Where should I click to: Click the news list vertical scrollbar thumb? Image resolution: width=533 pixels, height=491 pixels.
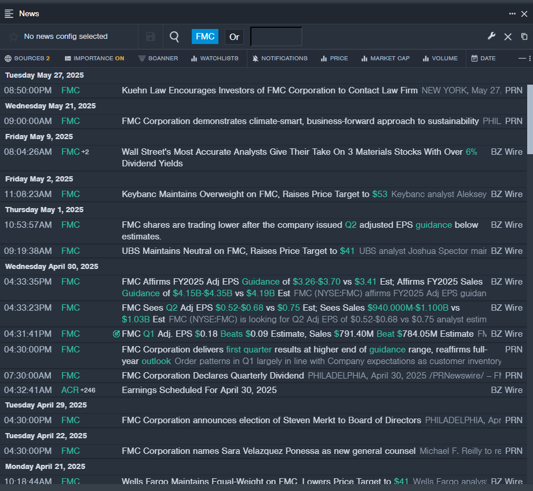(530, 119)
